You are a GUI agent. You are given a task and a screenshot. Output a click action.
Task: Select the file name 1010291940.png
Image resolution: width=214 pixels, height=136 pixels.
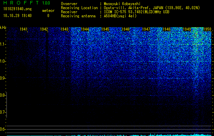click(18, 9)
